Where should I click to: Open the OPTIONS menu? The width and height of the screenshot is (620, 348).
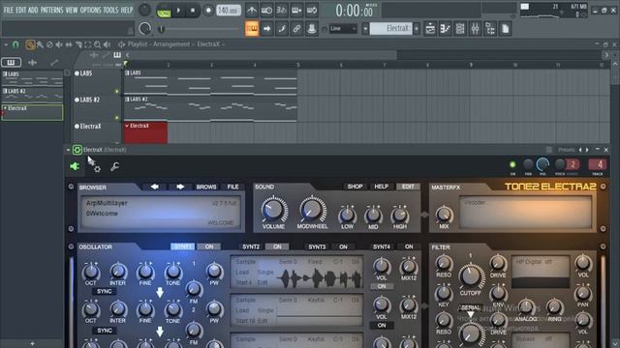[90, 10]
